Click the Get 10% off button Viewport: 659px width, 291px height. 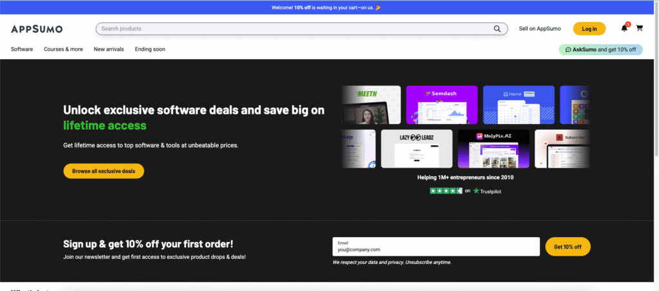[568, 247]
